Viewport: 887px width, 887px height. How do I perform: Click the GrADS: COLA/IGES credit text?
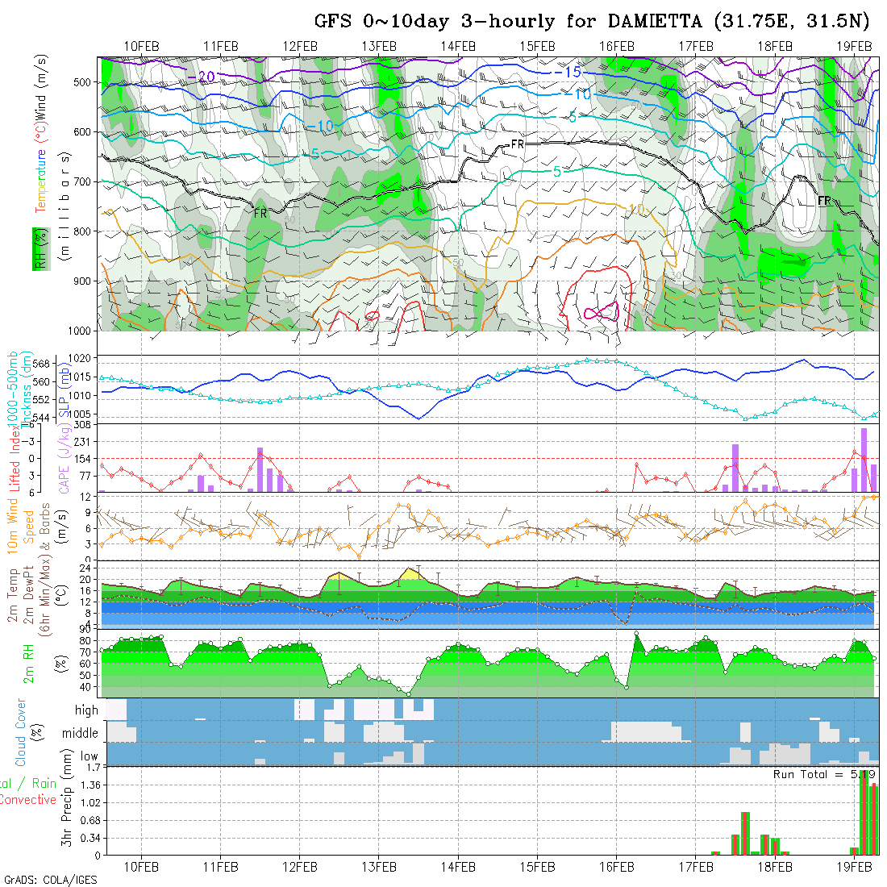tap(50, 880)
